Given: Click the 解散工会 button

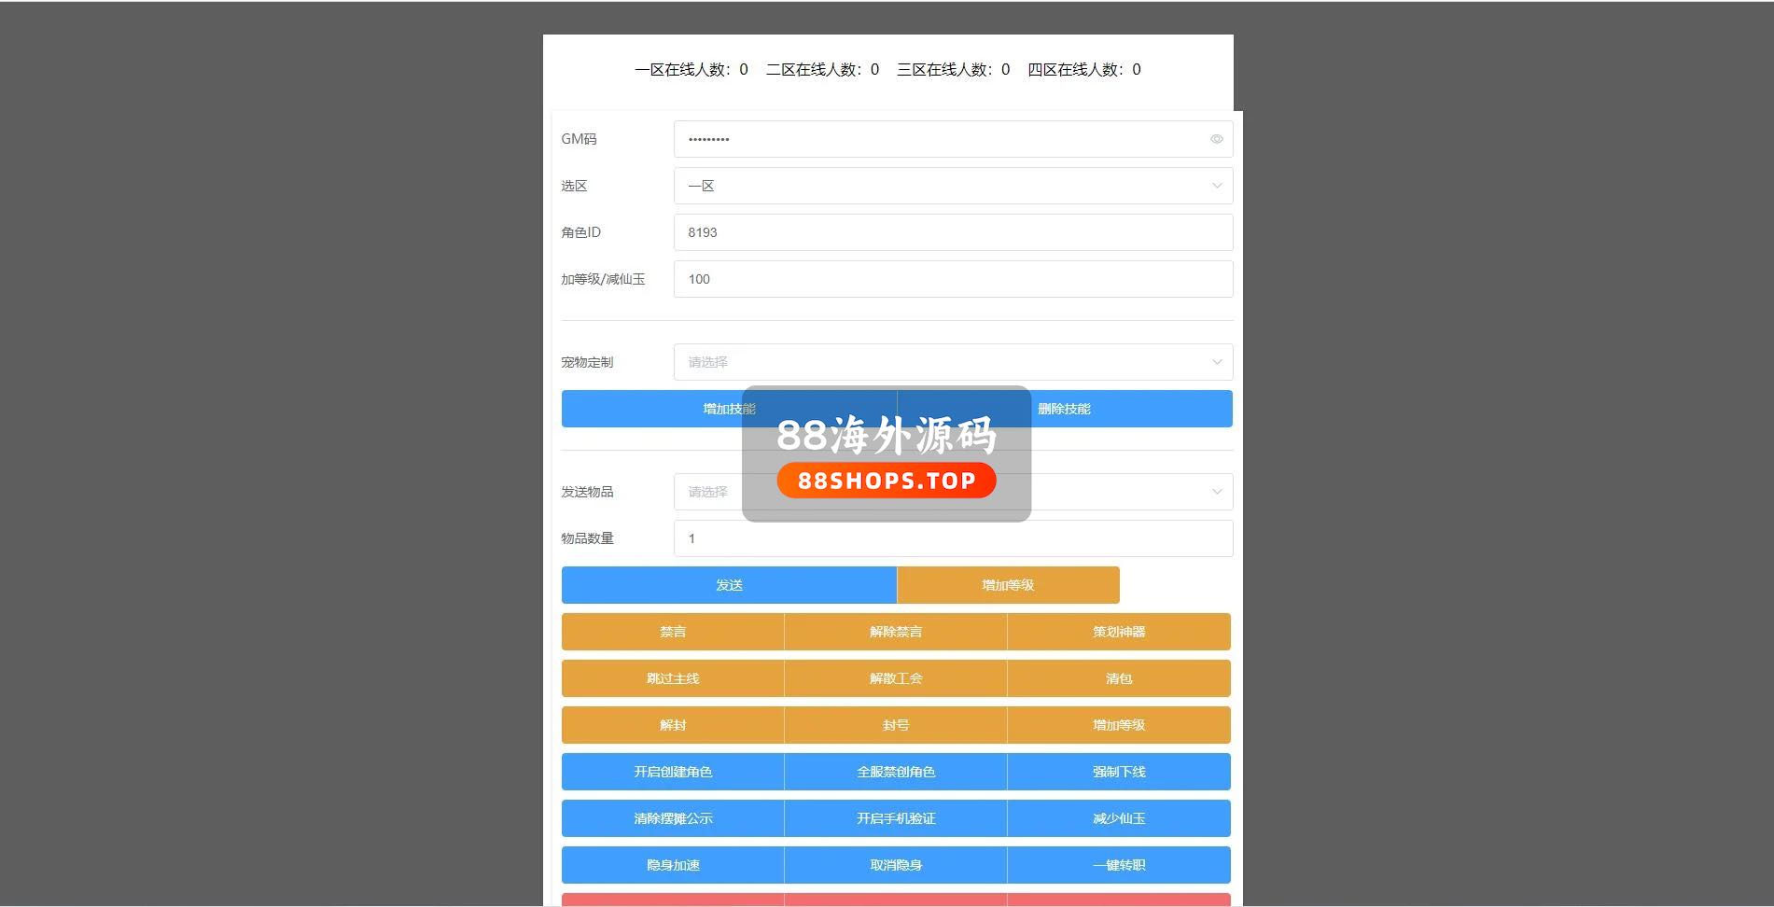Looking at the screenshot, I should pyautogui.click(x=896, y=678).
